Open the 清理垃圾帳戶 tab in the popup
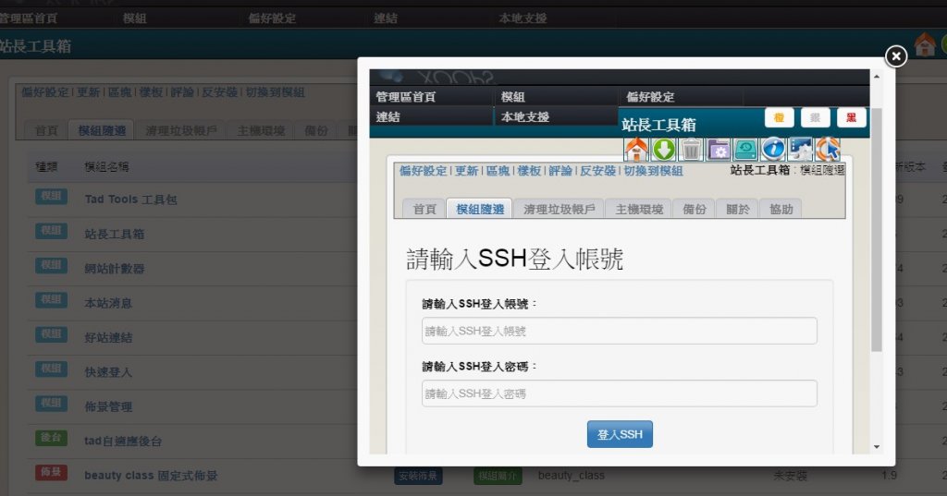947x496 pixels. tap(558, 209)
